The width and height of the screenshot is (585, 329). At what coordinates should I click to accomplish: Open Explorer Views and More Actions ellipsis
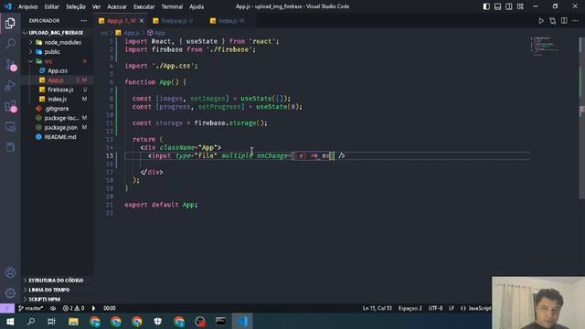(x=83, y=21)
